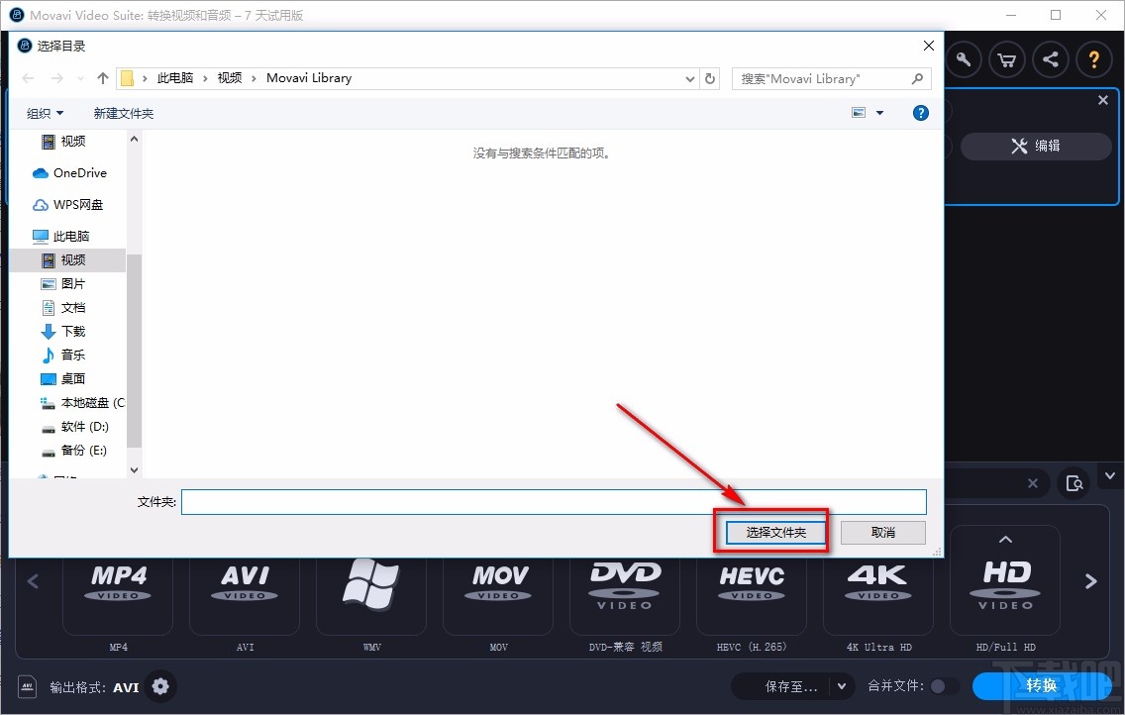Open output format settings gear
The height and width of the screenshot is (715, 1125).
[158, 686]
